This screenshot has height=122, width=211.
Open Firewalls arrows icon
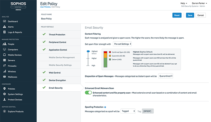(x=4, y=66)
